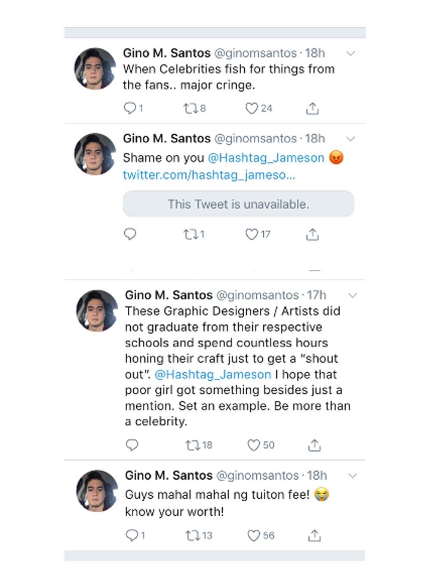The width and height of the screenshot is (430, 573).
Task: Reply to the 'Graphic Designers / Artists' tweet
Action: pyautogui.click(x=132, y=445)
